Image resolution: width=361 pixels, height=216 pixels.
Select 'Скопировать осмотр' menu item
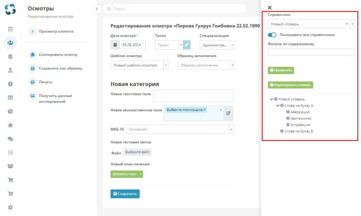(58, 55)
